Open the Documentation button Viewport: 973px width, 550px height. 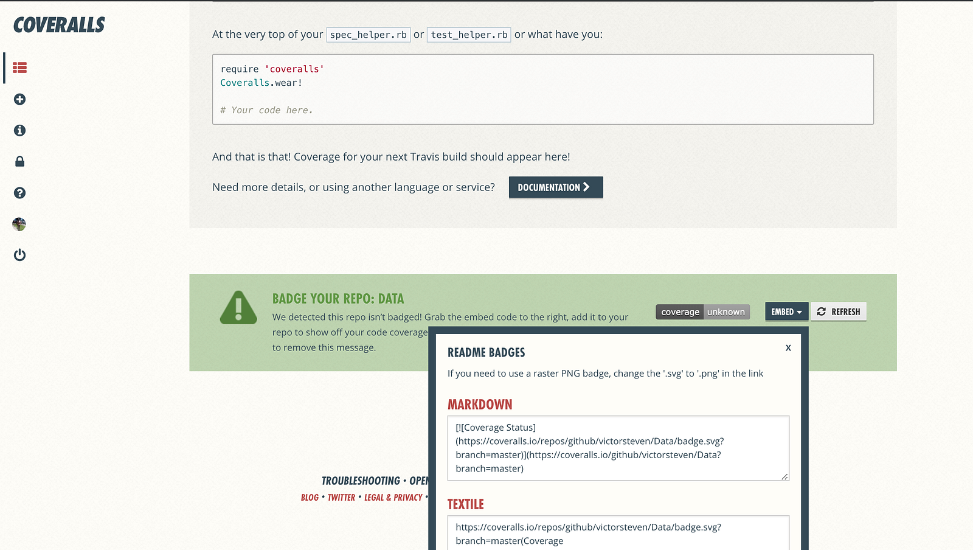[556, 187]
